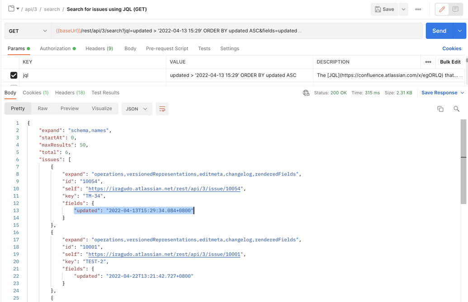Expand the Send button arrow options

pos(460,31)
